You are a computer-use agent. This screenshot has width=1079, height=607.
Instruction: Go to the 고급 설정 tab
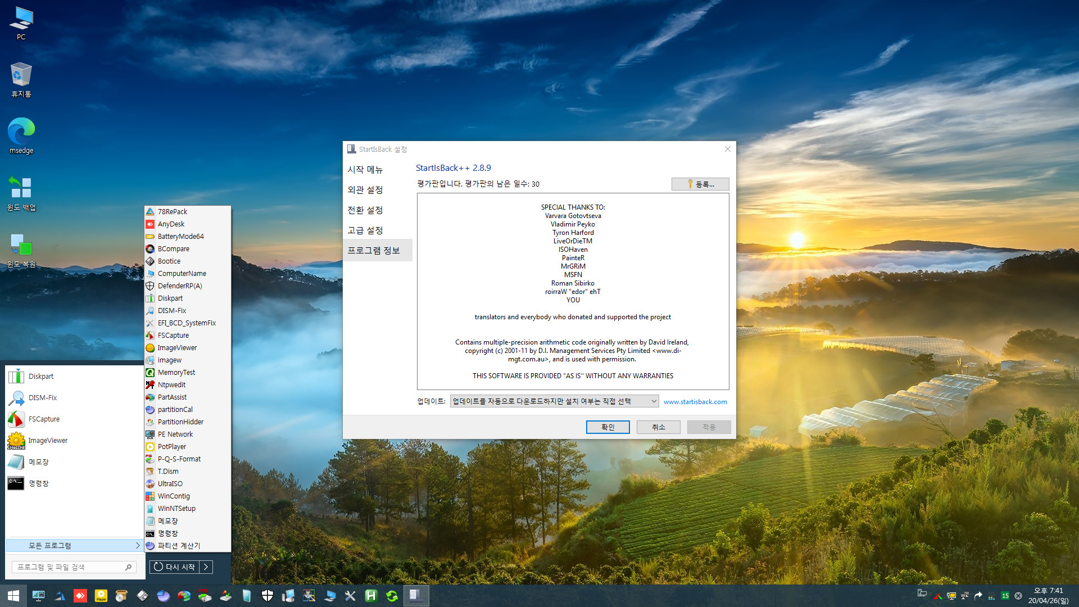365,230
